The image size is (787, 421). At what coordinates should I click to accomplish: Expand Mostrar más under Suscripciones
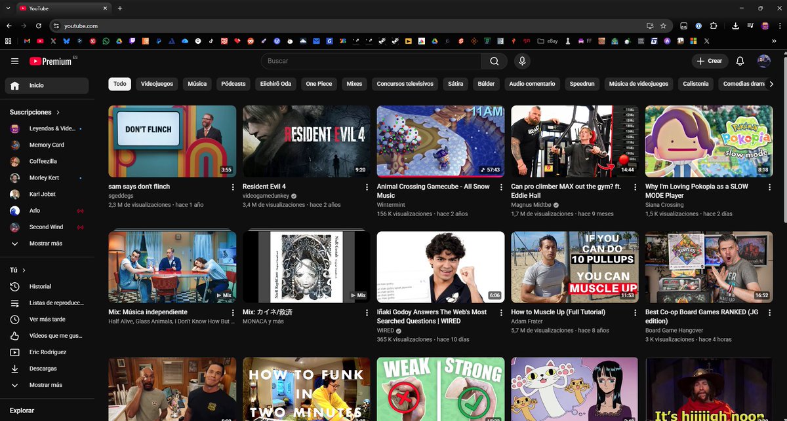click(x=46, y=244)
